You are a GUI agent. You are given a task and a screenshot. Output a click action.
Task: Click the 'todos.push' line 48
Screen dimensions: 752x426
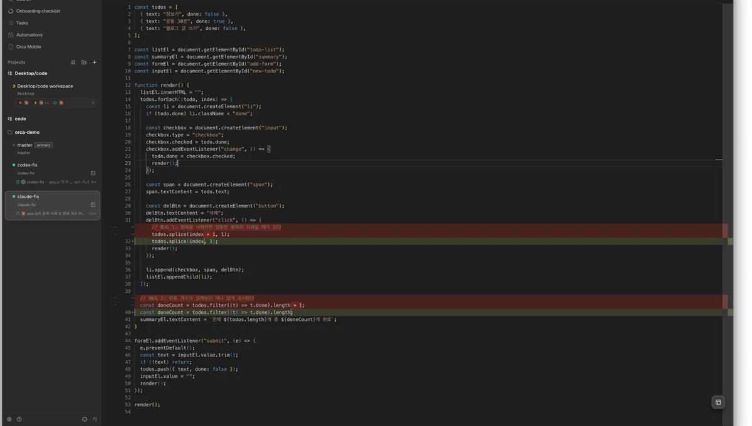189,369
